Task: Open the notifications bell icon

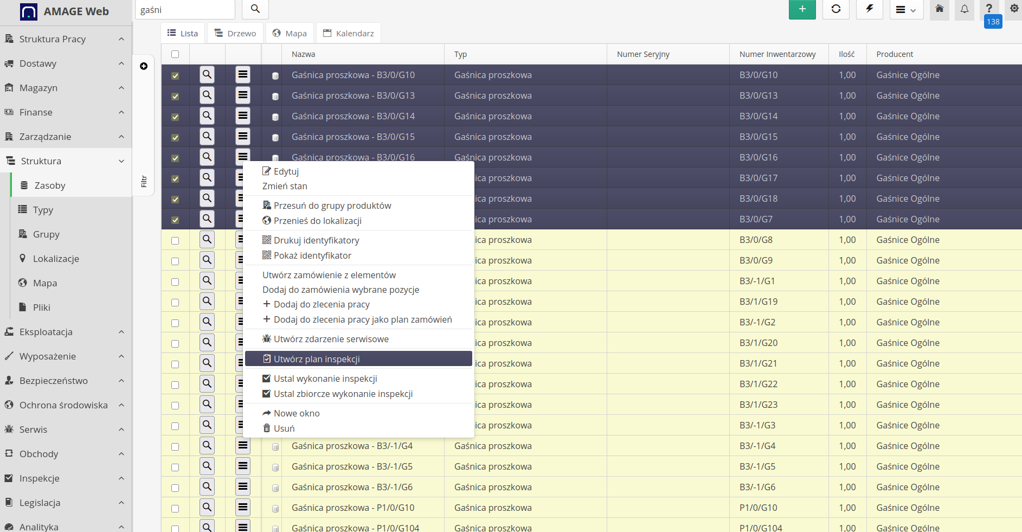Action: [x=965, y=9]
